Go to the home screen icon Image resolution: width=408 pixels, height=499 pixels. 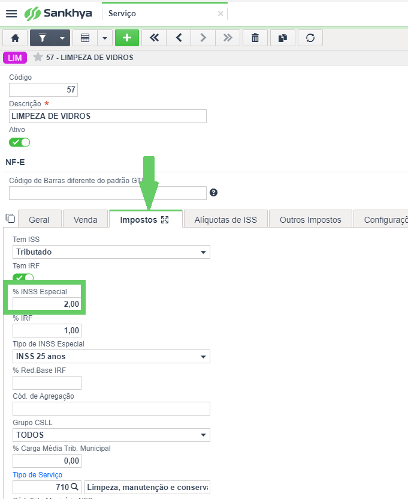coord(15,38)
